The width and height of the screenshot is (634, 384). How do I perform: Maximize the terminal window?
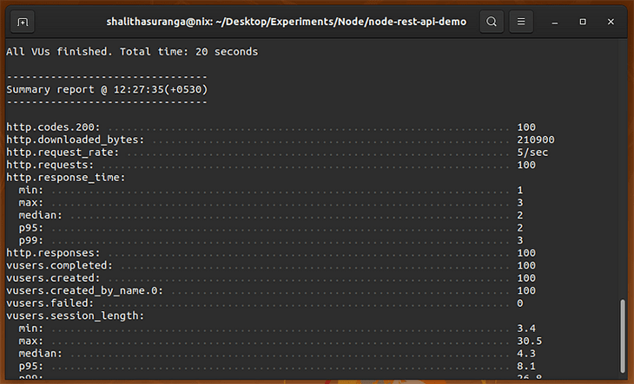[583, 22]
